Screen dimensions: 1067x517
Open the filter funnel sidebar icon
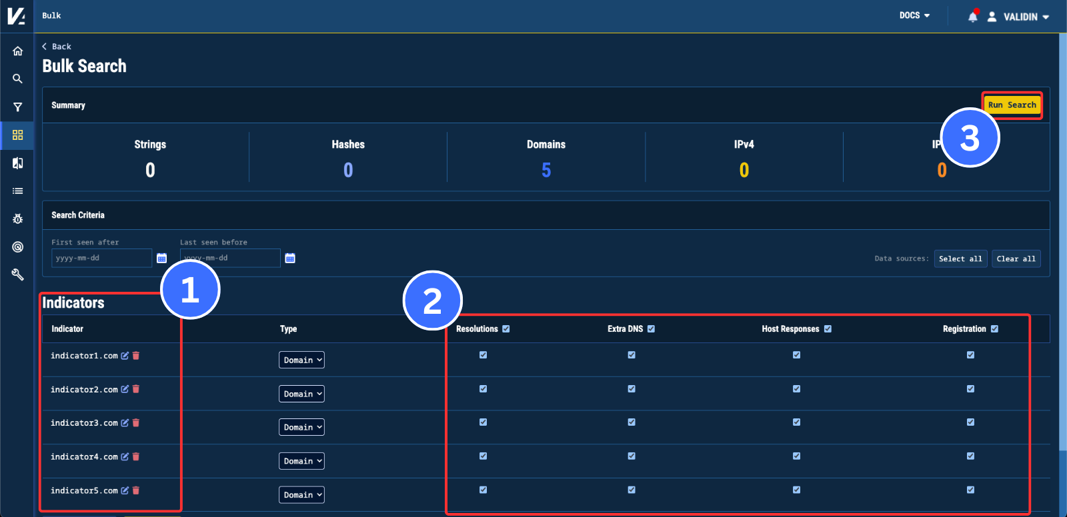[17, 107]
